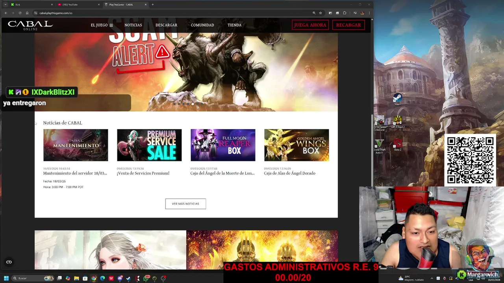Open 'Caja del Ángel de la Muerte de Lun...' headline
The width and height of the screenshot is (504, 283).
click(x=222, y=173)
